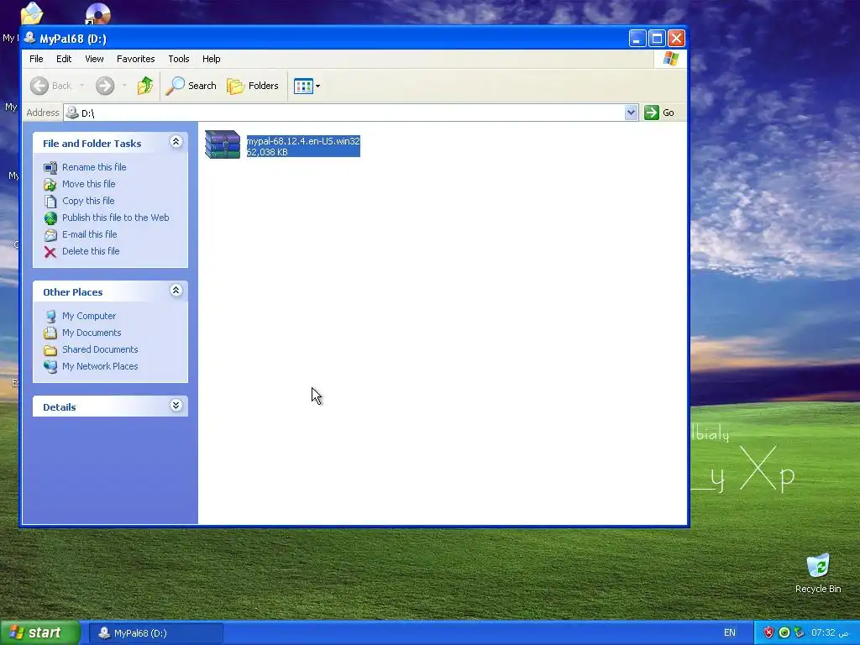860x645 pixels.
Task: Click the Rename this file icon
Action: [x=50, y=168]
